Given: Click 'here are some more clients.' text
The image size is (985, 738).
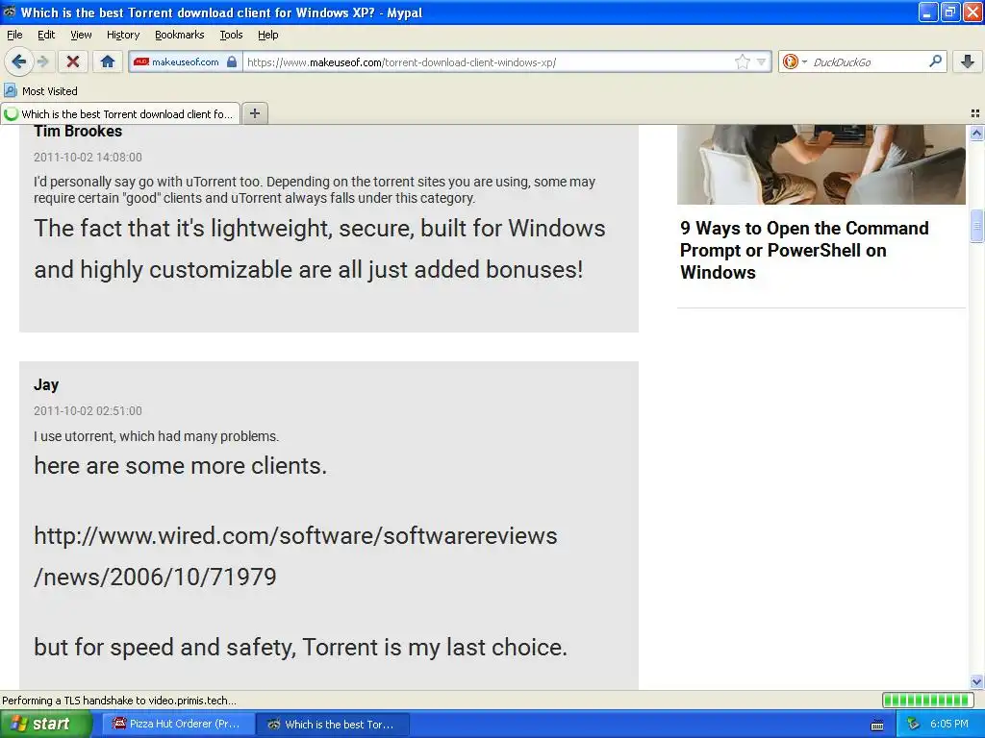Looking at the screenshot, I should tap(180, 466).
